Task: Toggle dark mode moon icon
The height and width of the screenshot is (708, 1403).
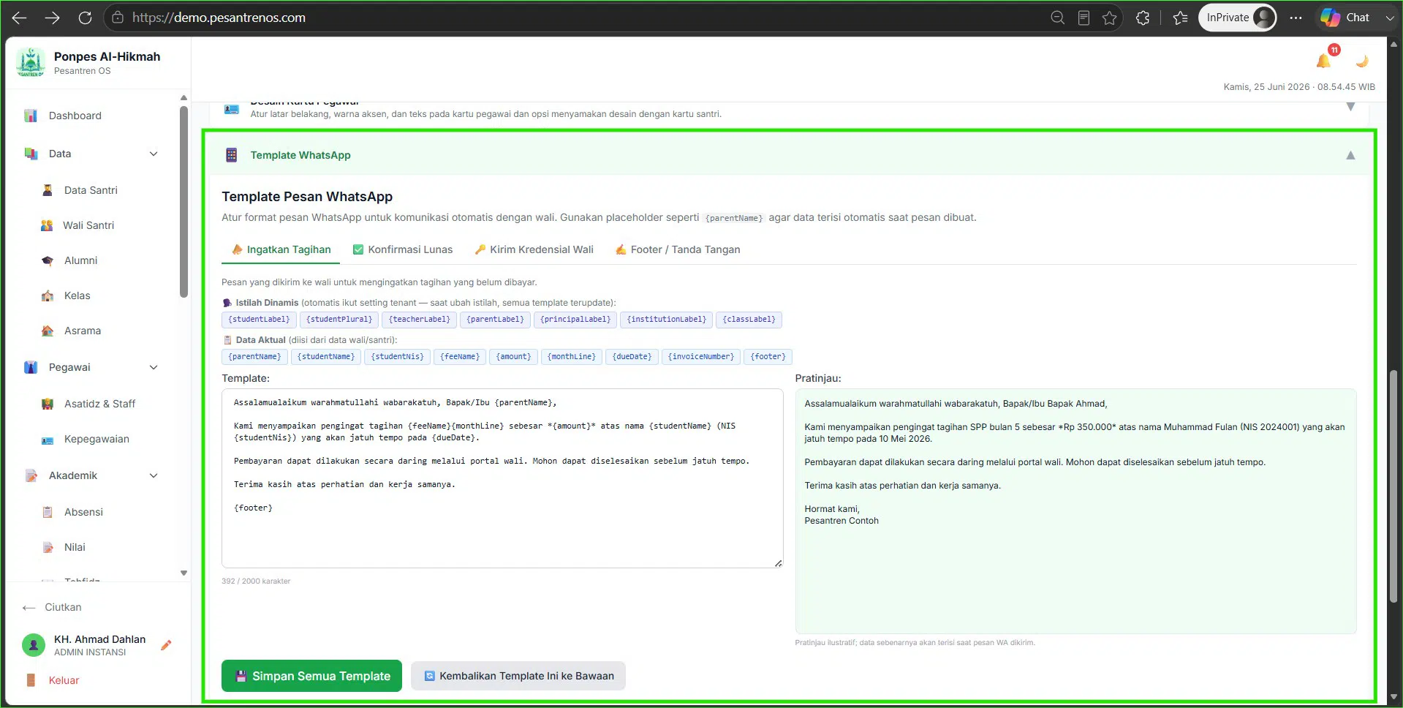Action: (x=1361, y=61)
